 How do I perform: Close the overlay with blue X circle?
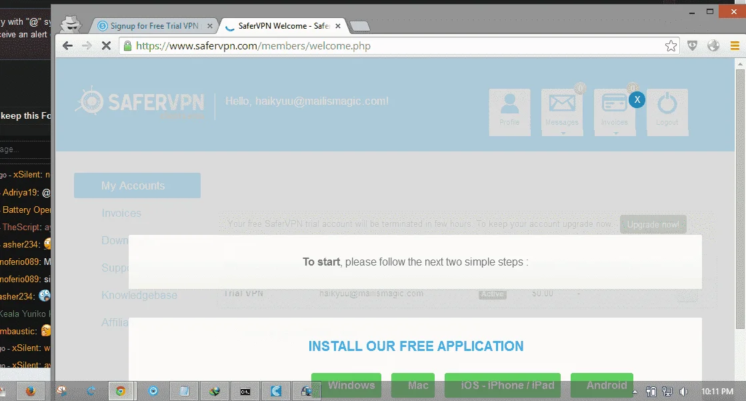[x=637, y=99]
